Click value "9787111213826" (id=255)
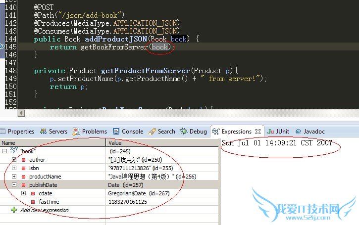 [141, 168]
